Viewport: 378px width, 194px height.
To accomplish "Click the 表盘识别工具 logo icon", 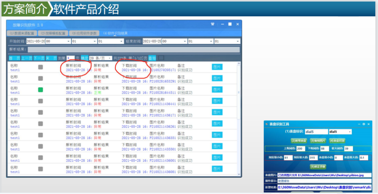I will tap(267, 124).
